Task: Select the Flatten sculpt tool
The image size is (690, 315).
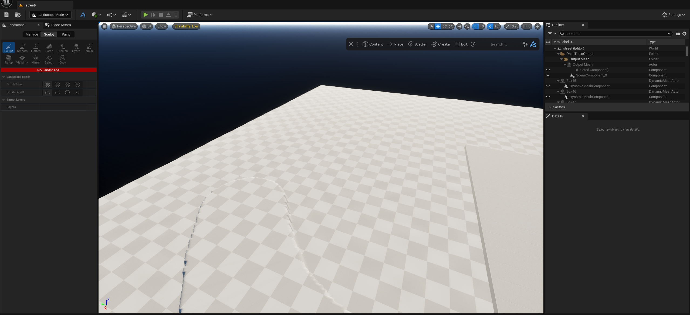Action: pos(36,48)
